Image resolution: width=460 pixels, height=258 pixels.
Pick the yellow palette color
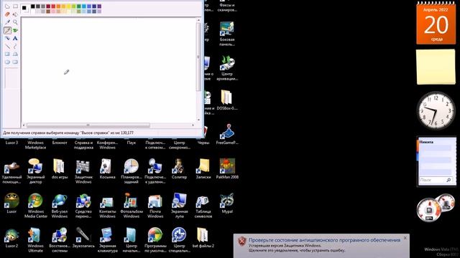point(69,6)
